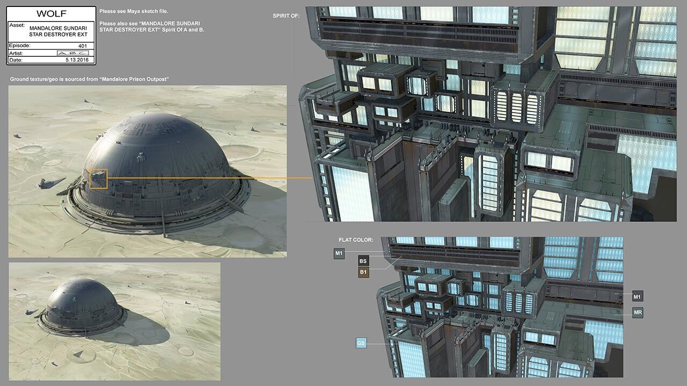Screen dimensions: 687x386
Task: Click the "Artist:" field label
Action: tap(17, 53)
